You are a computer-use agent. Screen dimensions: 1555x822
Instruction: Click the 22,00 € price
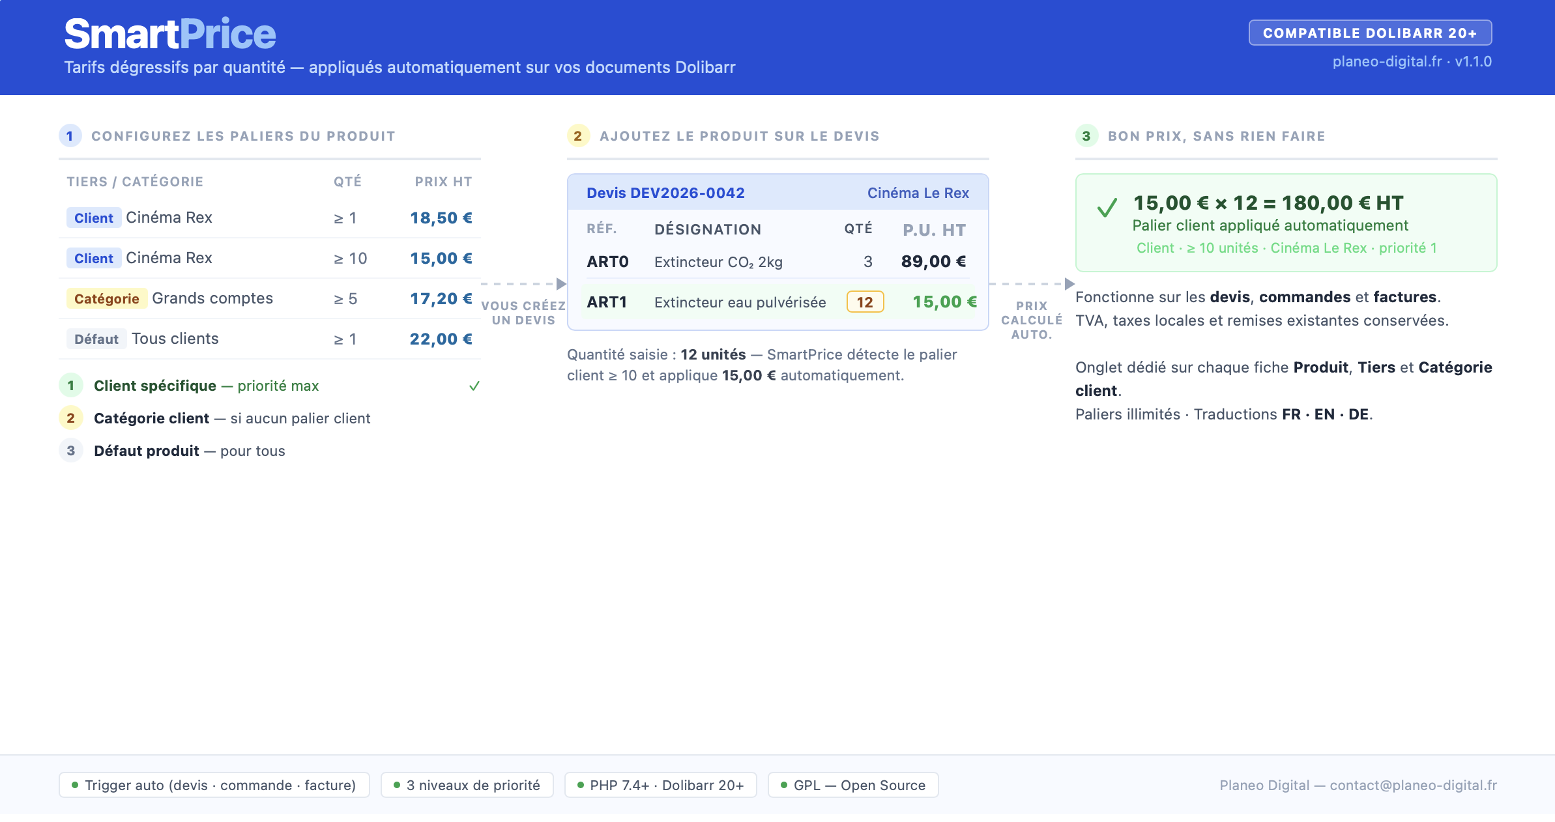[441, 339]
